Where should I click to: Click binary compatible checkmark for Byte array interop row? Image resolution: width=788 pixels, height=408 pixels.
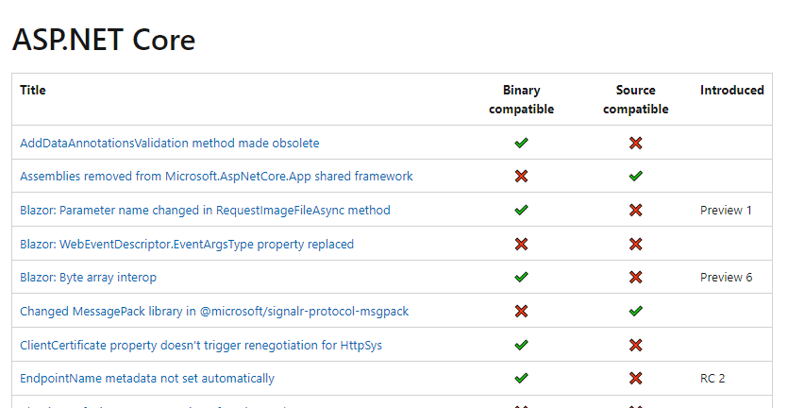pyautogui.click(x=521, y=278)
